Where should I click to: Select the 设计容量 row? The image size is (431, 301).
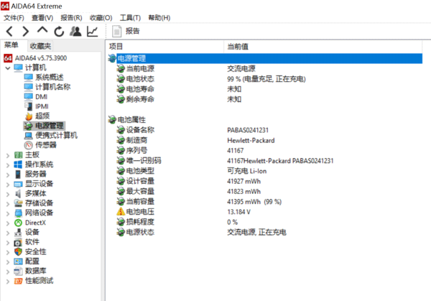point(265,181)
